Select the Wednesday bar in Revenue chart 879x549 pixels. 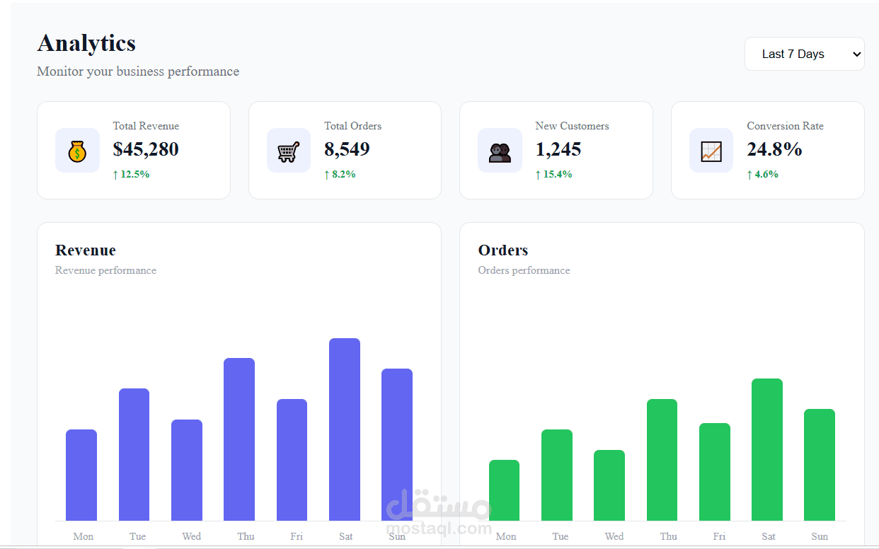(187, 470)
